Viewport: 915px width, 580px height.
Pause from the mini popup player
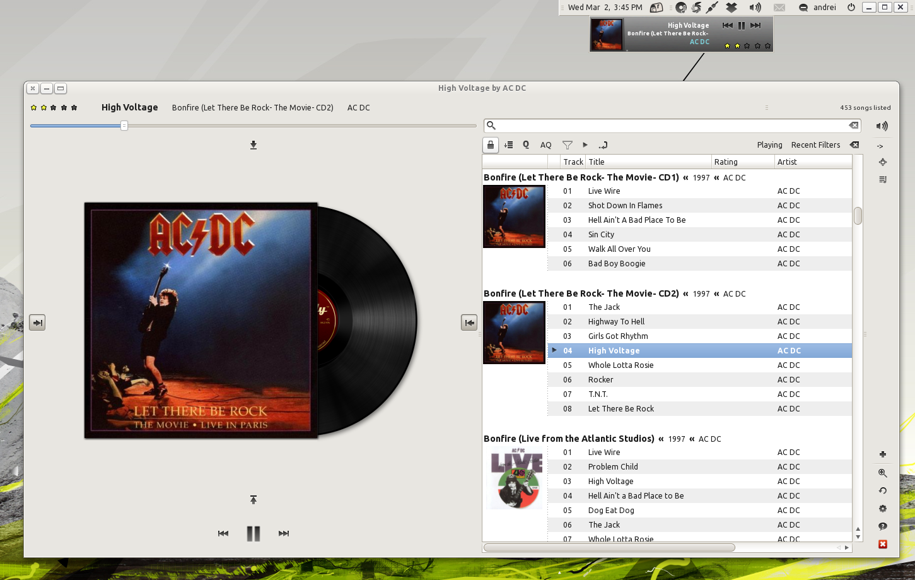[742, 26]
